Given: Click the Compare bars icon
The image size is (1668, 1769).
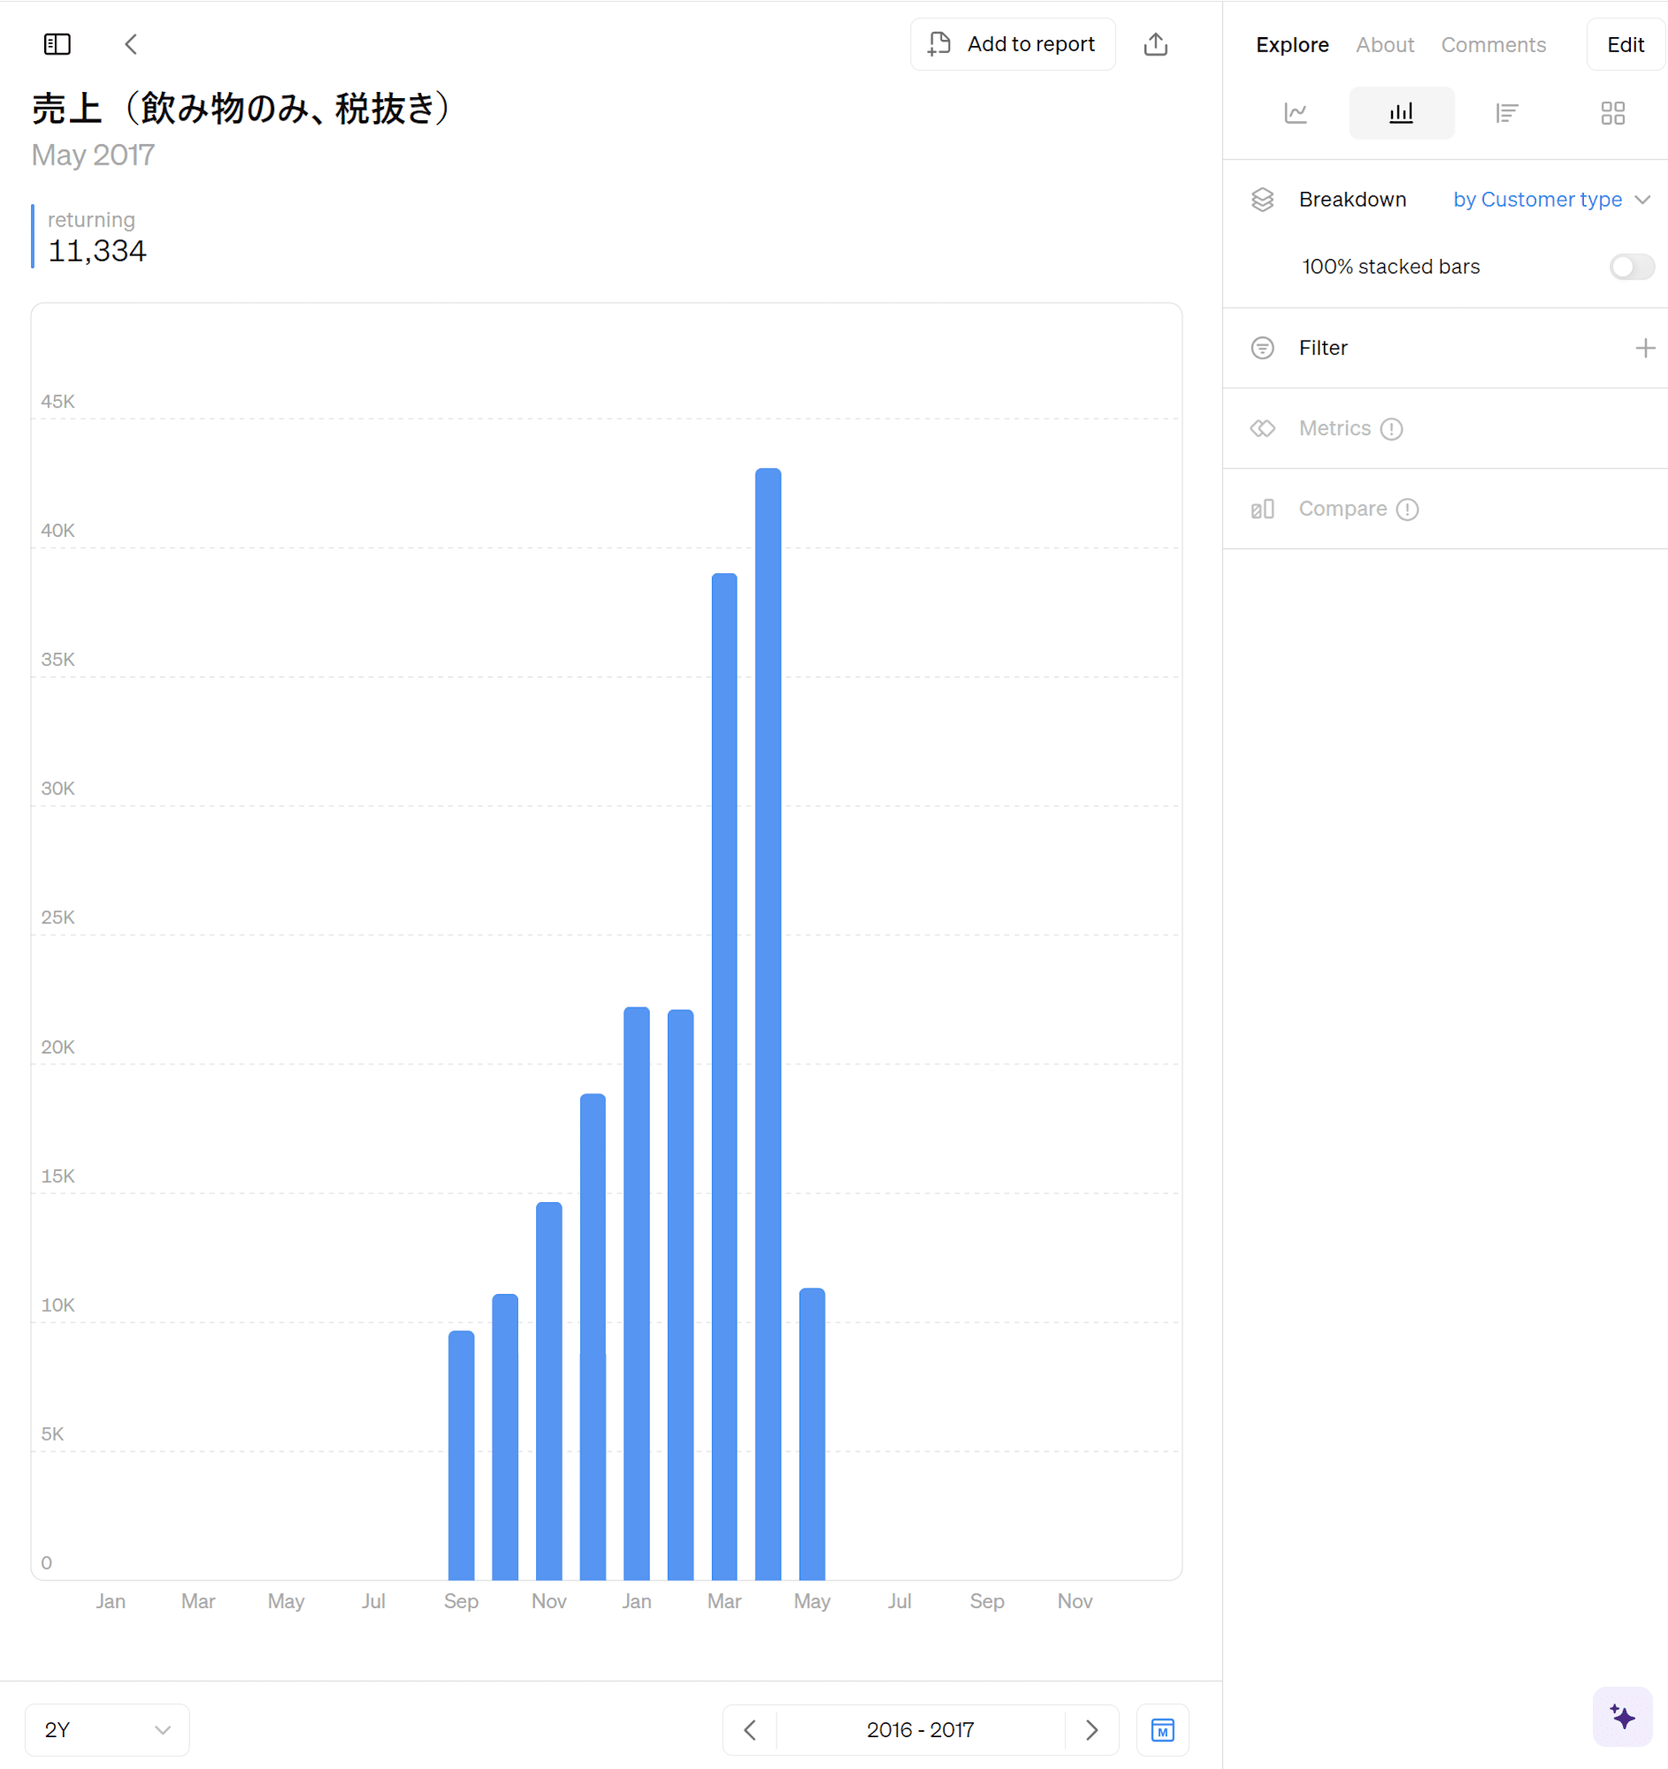Looking at the screenshot, I should (1262, 509).
